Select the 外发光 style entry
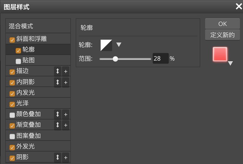 25,147
